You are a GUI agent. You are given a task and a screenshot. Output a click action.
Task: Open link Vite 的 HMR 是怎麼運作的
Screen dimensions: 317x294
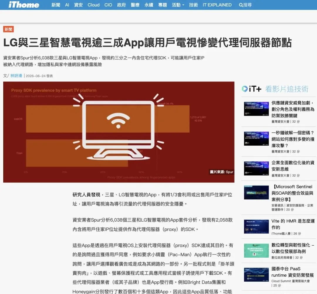click(x=293, y=224)
